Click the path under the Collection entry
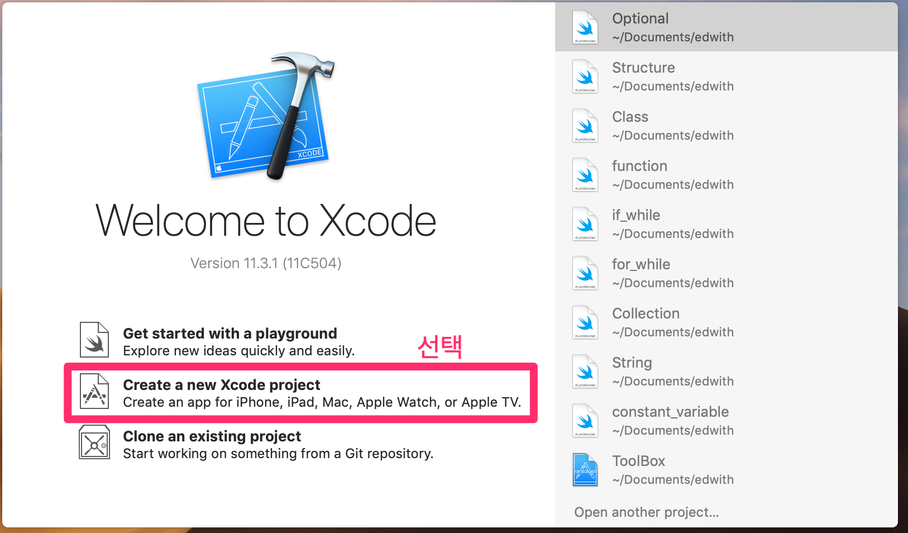 pyautogui.click(x=673, y=332)
